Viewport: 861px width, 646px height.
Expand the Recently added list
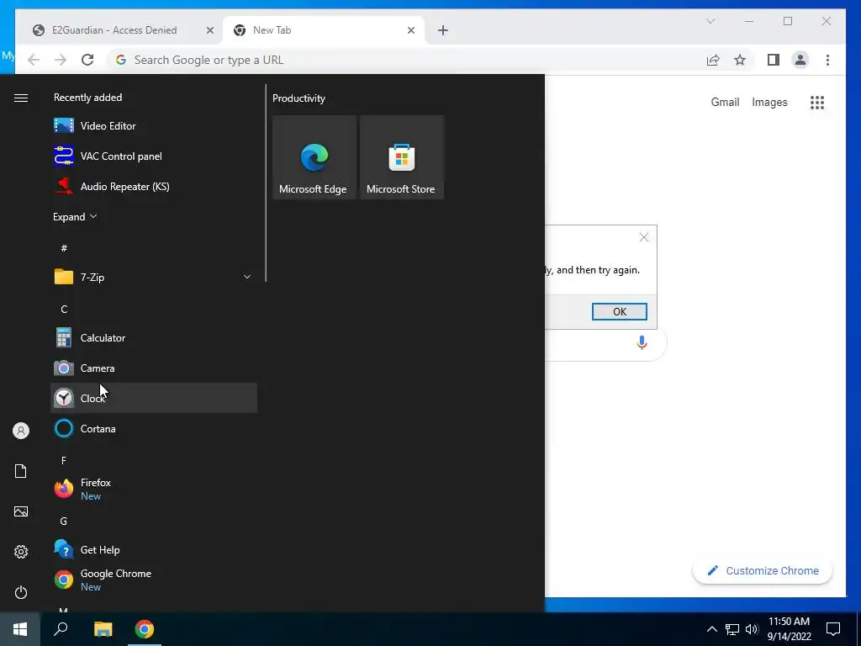coord(75,217)
